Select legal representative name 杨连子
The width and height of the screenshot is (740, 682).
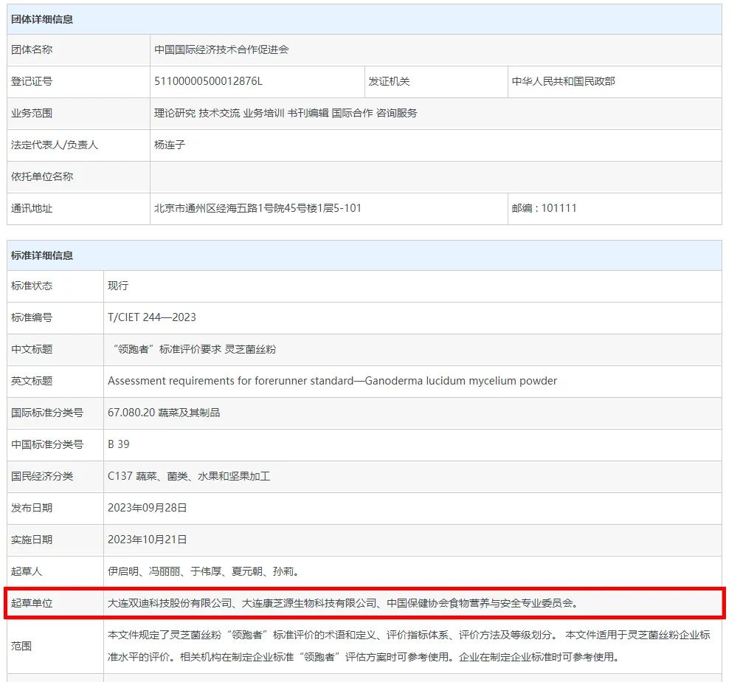tap(170, 145)
